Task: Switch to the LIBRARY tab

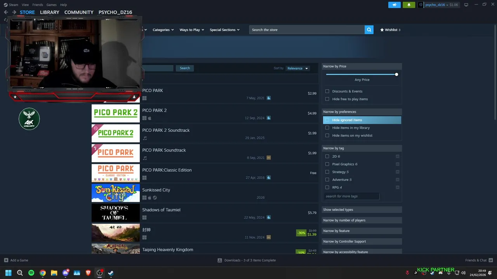Action: [x=50, y=12]
